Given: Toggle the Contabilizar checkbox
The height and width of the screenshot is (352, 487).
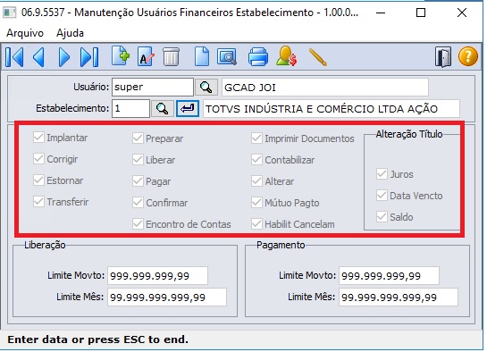Looking at the screenshot, I should [x=256, y=160].
